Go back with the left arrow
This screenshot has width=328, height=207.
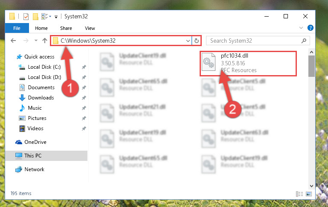pyautogui.click(x=13, y=41)
